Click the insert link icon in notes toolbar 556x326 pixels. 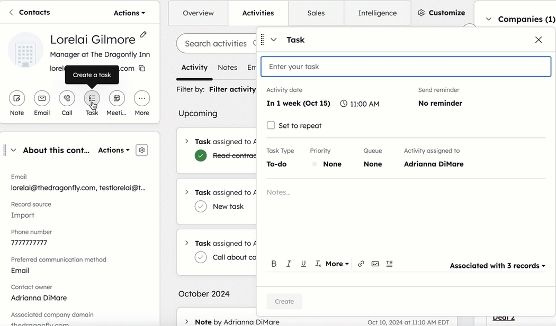click(361, 264)
